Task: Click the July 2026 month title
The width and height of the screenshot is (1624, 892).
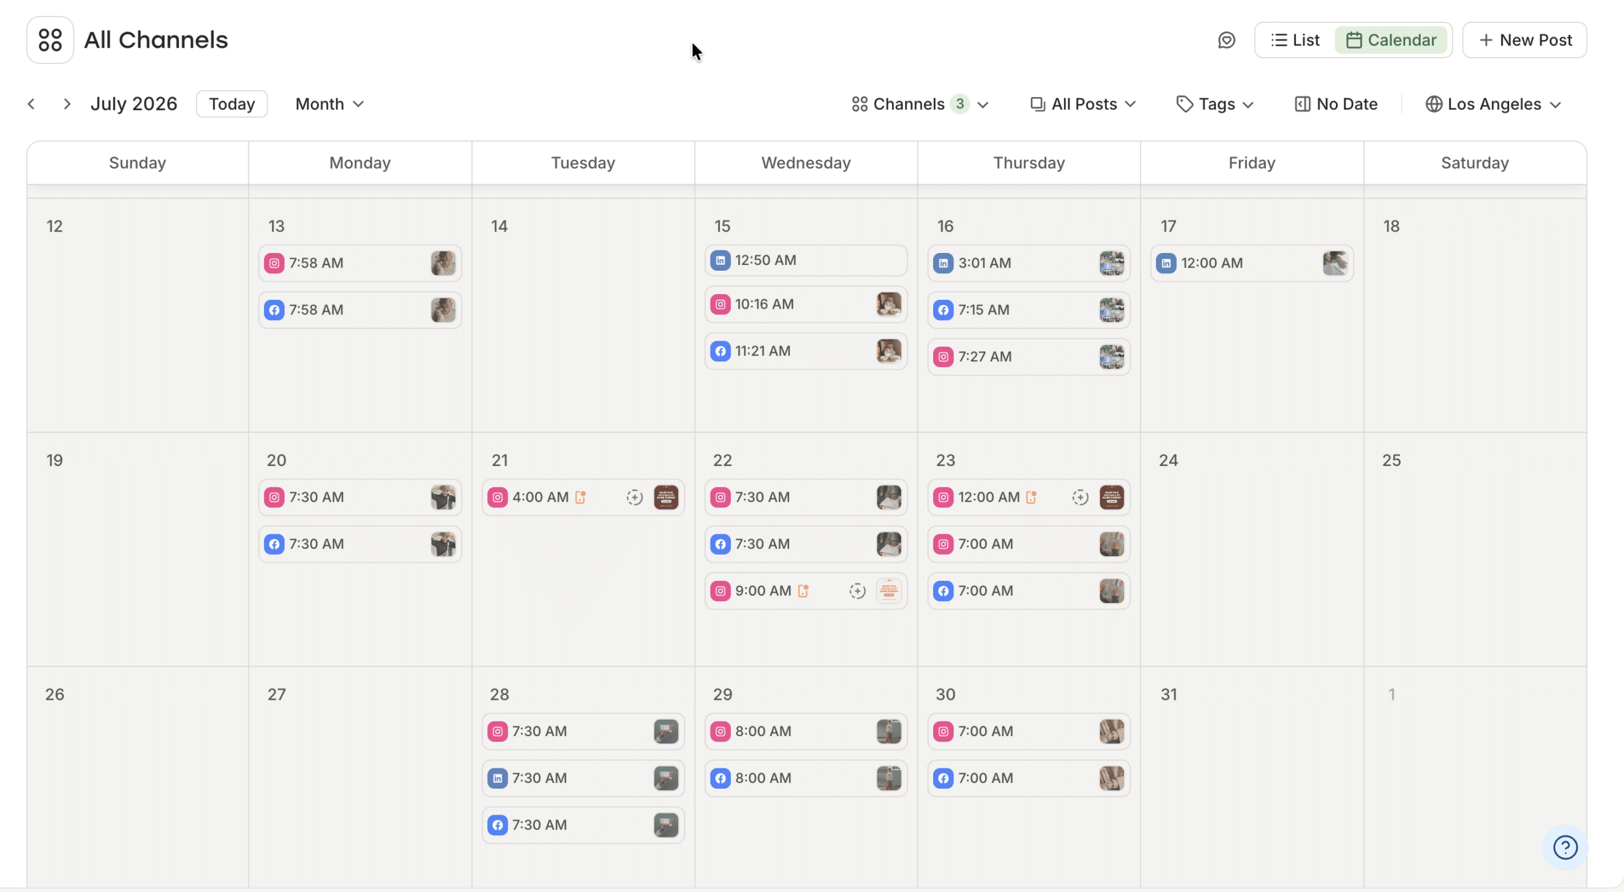Action: pyautogui.click(x=134, y=104)
